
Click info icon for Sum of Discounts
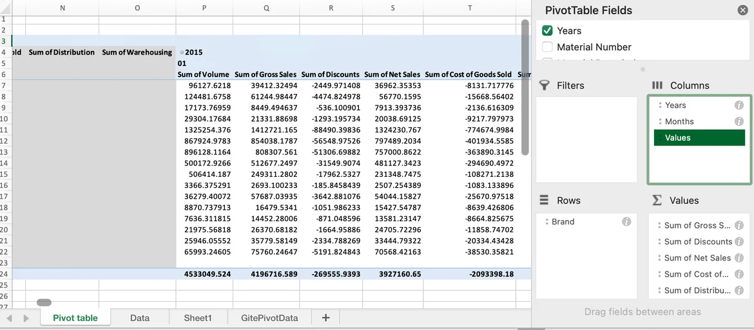pyautogui.click(x=739, y=242)
